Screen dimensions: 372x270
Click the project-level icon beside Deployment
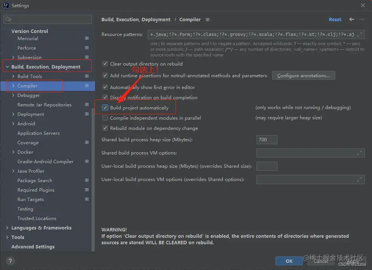point(87,114)
